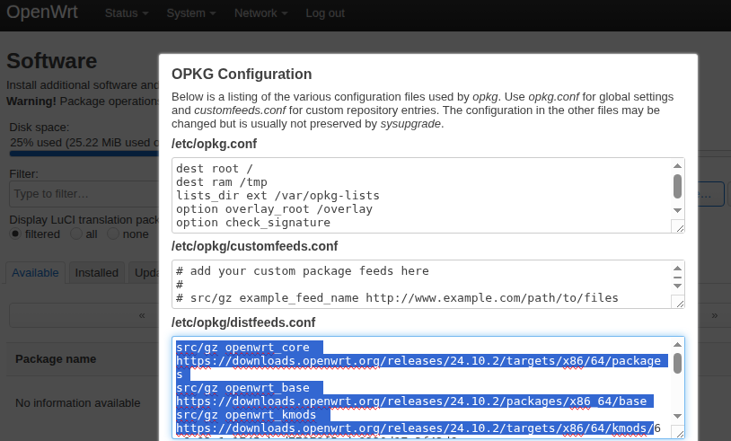Image resolution: width=731 pixels, height=441 pixels.
Task: Click customfeeds.conf scrollbar down arrow
Action: [x=677, y=286]
